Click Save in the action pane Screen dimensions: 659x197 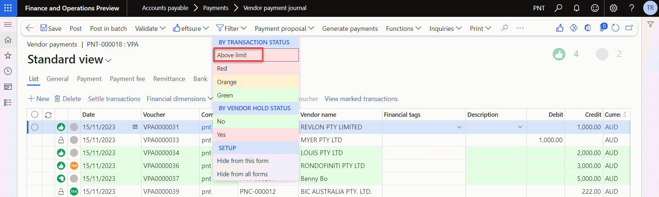point(51,28)
